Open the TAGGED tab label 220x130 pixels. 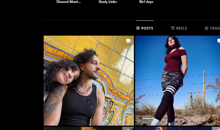(215, 28)
